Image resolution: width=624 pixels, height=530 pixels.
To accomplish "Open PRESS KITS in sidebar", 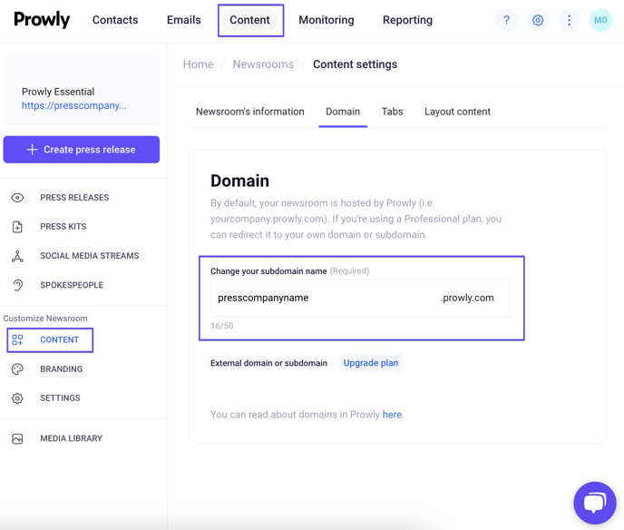I will click(63, 227).
